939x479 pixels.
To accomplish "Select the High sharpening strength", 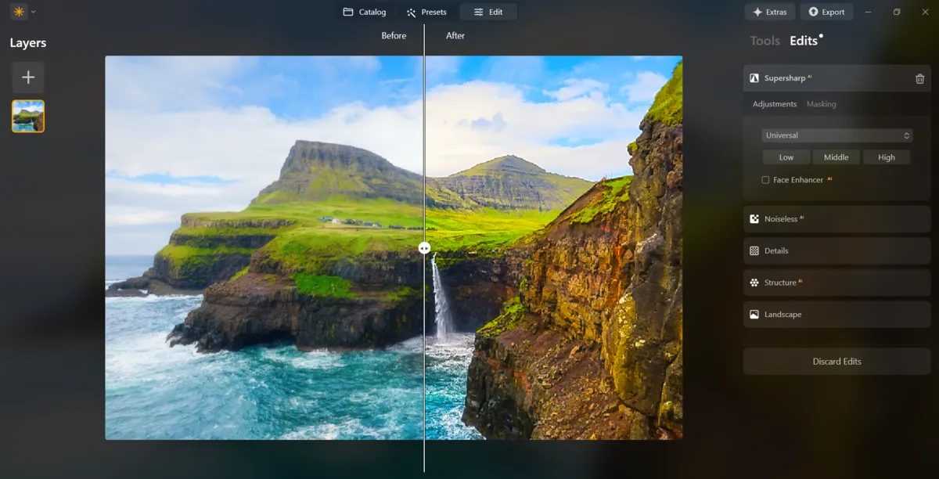I will pos(887,157).
